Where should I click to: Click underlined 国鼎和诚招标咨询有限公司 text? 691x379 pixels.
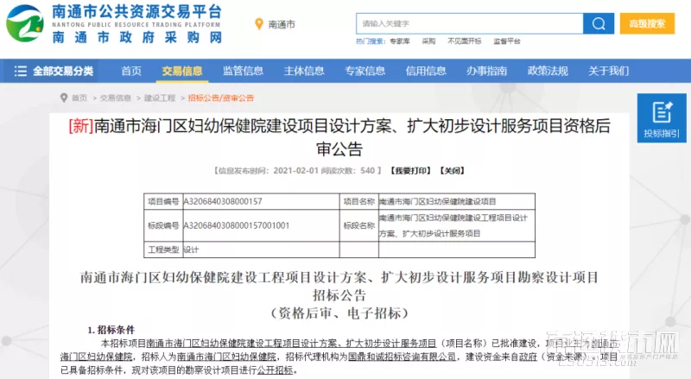[402, 357]
